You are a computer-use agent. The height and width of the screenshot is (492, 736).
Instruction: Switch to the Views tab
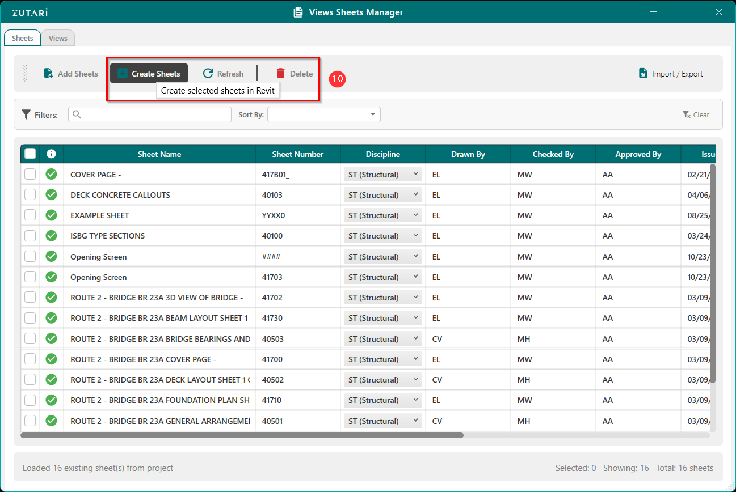click(58, 39)
